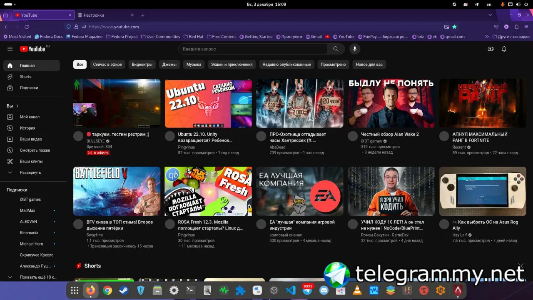
Task: Go to Подписки in the sidebar
Action: click(x=32, y=88)
